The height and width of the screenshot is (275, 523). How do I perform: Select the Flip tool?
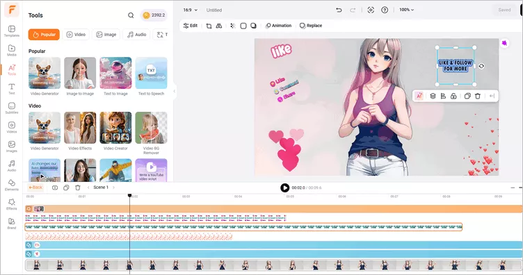click(x=219, y=26)
